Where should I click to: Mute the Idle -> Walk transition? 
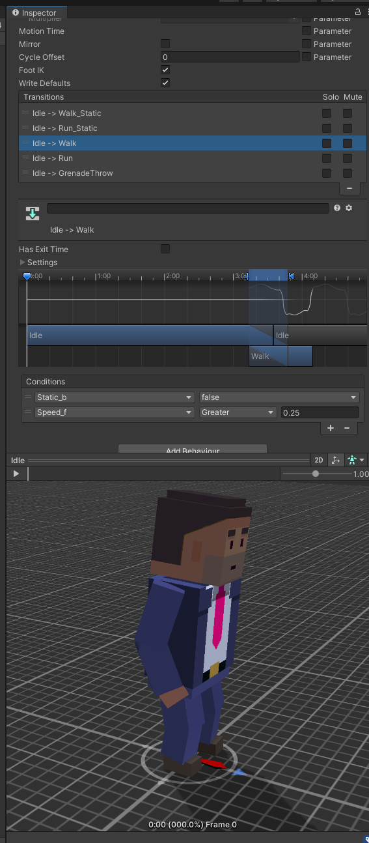348,143
